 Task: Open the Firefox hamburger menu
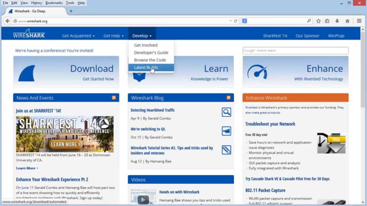[x=359, y=21]
